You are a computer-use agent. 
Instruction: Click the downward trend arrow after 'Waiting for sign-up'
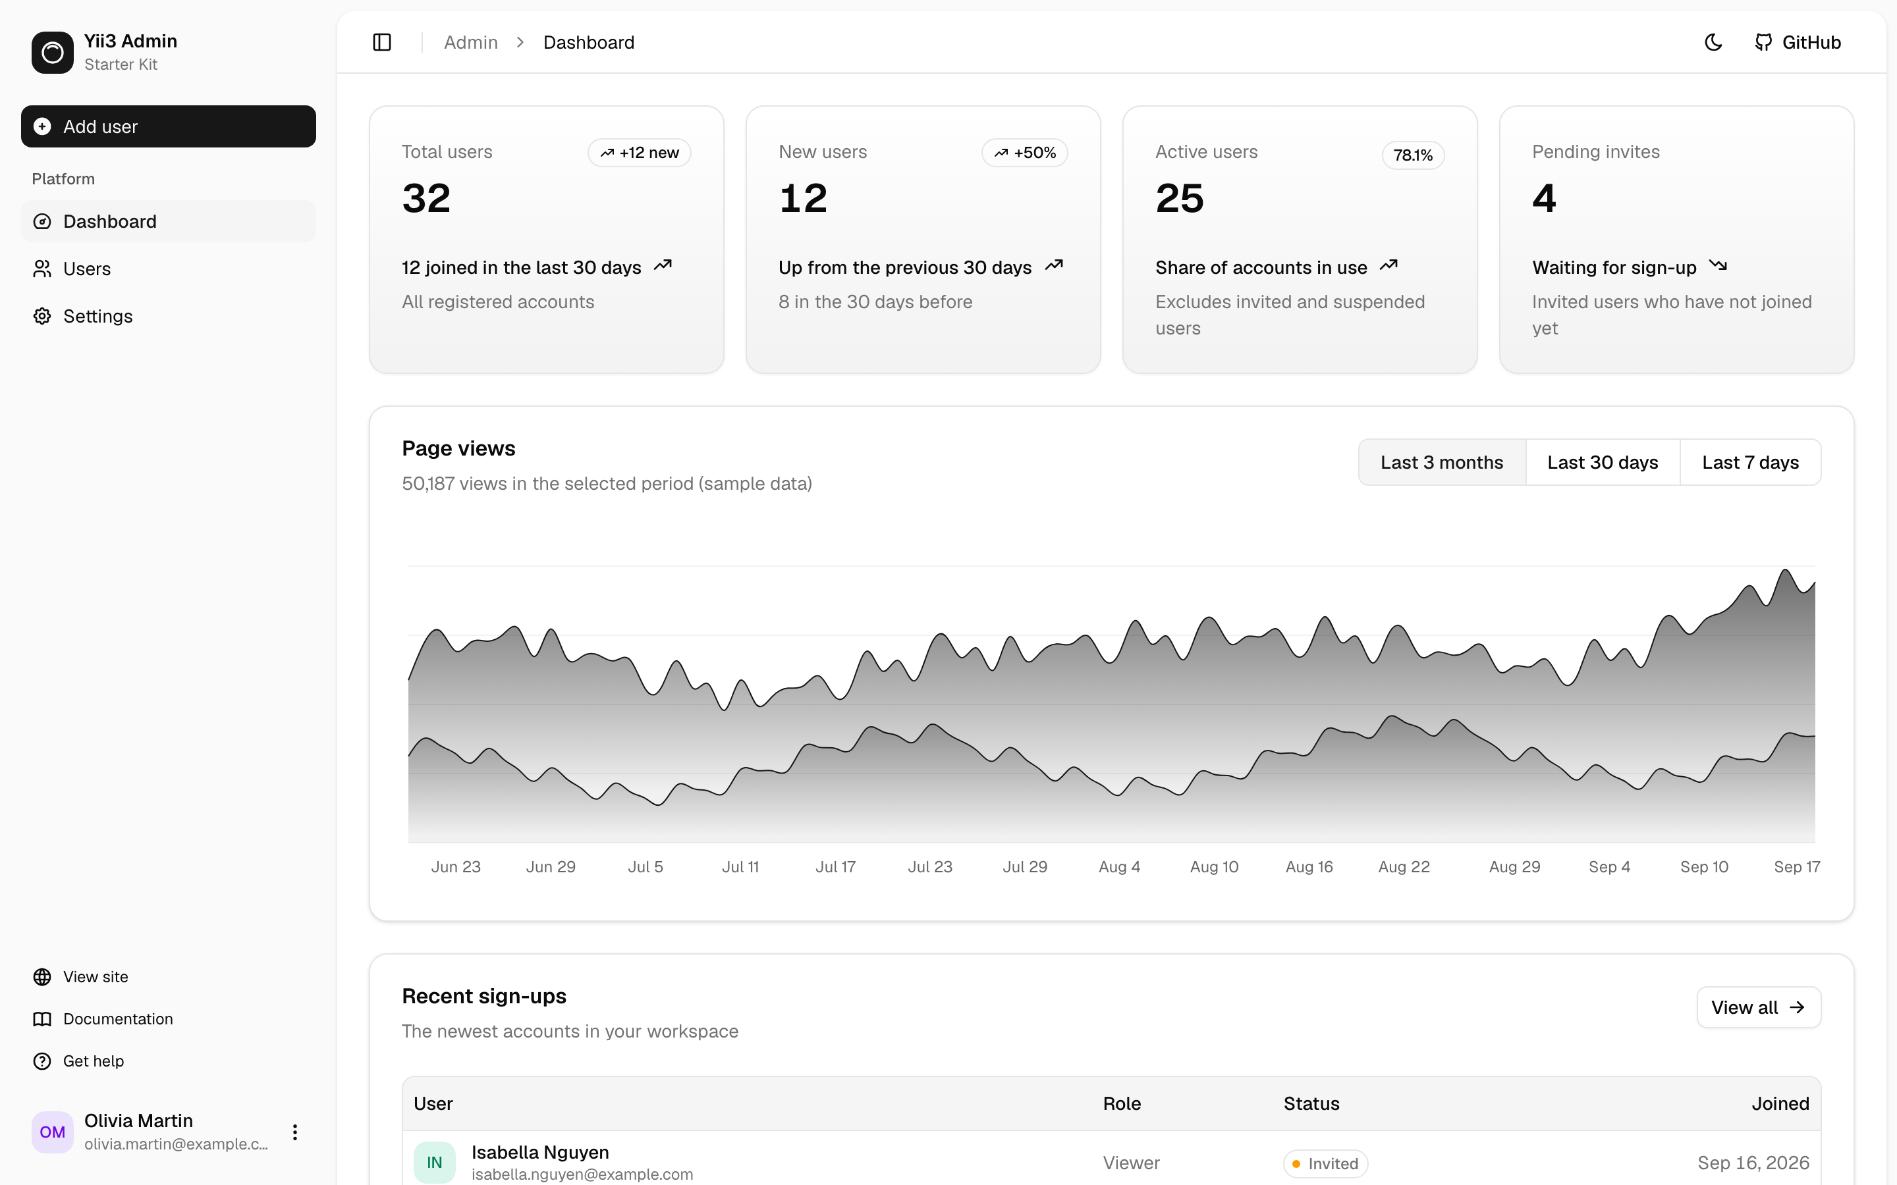(x=1717, y=266)
